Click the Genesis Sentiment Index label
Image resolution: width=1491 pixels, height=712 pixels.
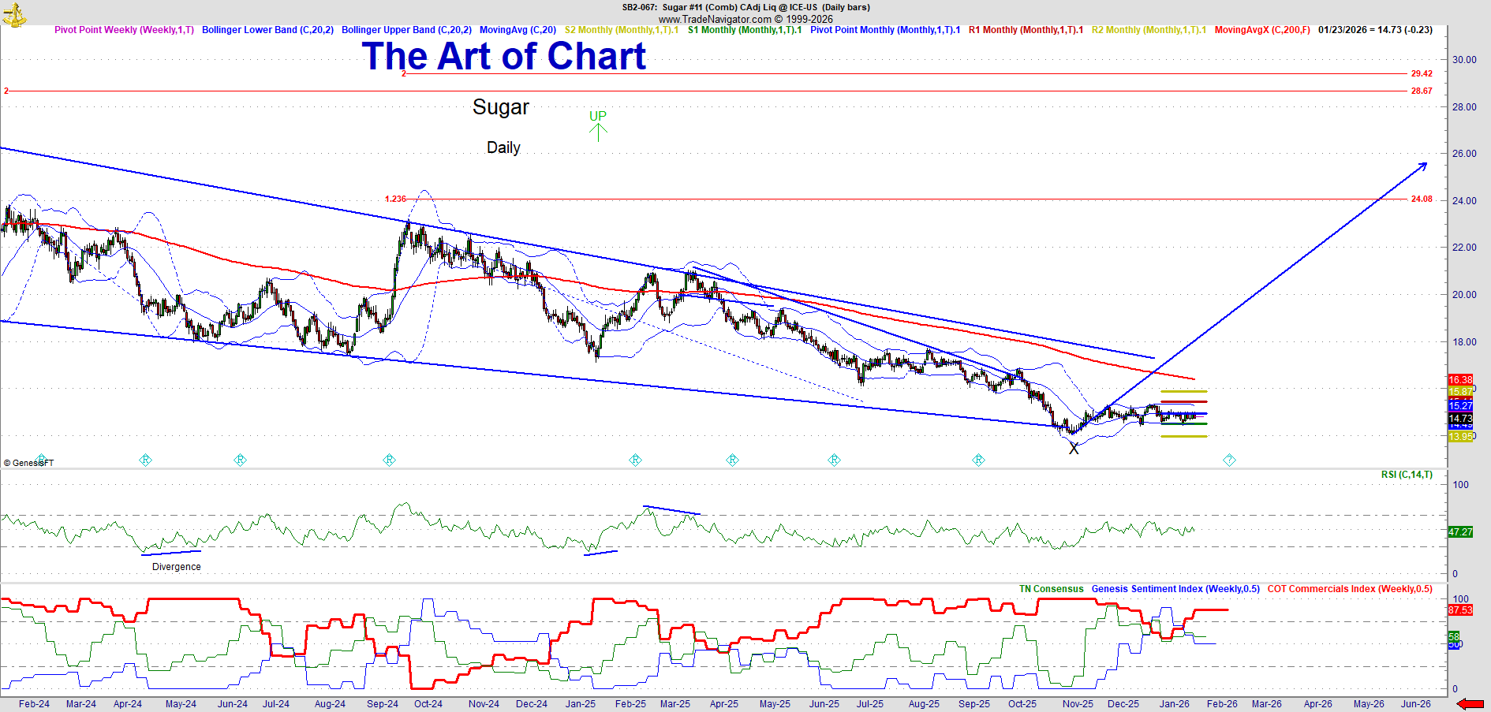coord(1175,589)
